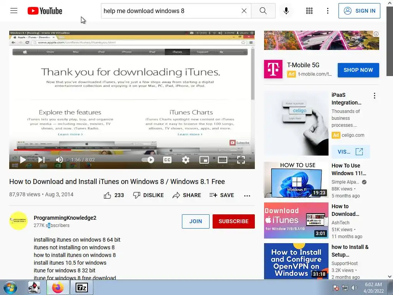Image resolution: width=393 pixels, height=295 pixels.
Task: Open the taskbar clock and date
Action: click(373, 288)
